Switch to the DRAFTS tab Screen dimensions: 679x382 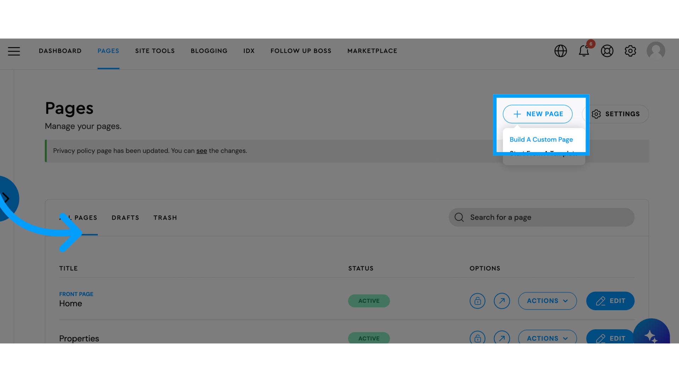(x=126, y=218)
